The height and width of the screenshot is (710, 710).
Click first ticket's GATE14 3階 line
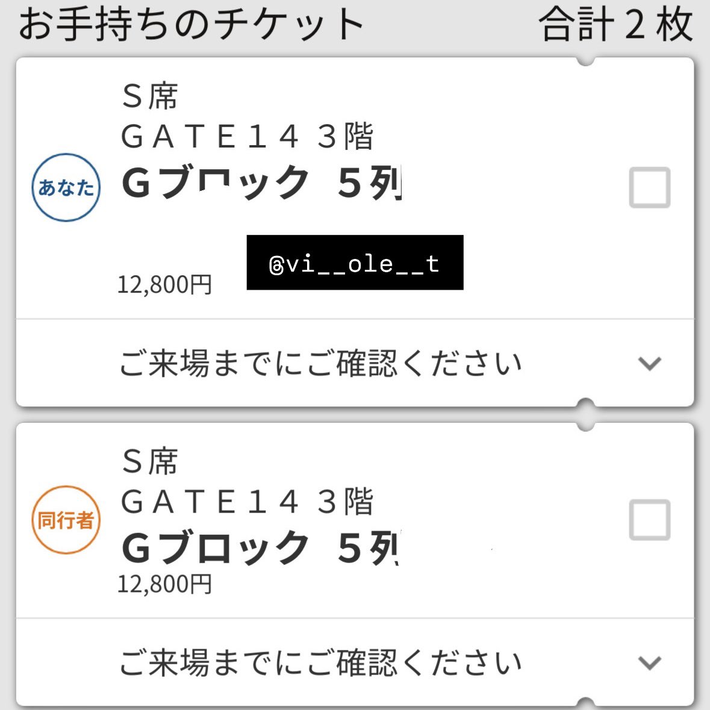248,136
